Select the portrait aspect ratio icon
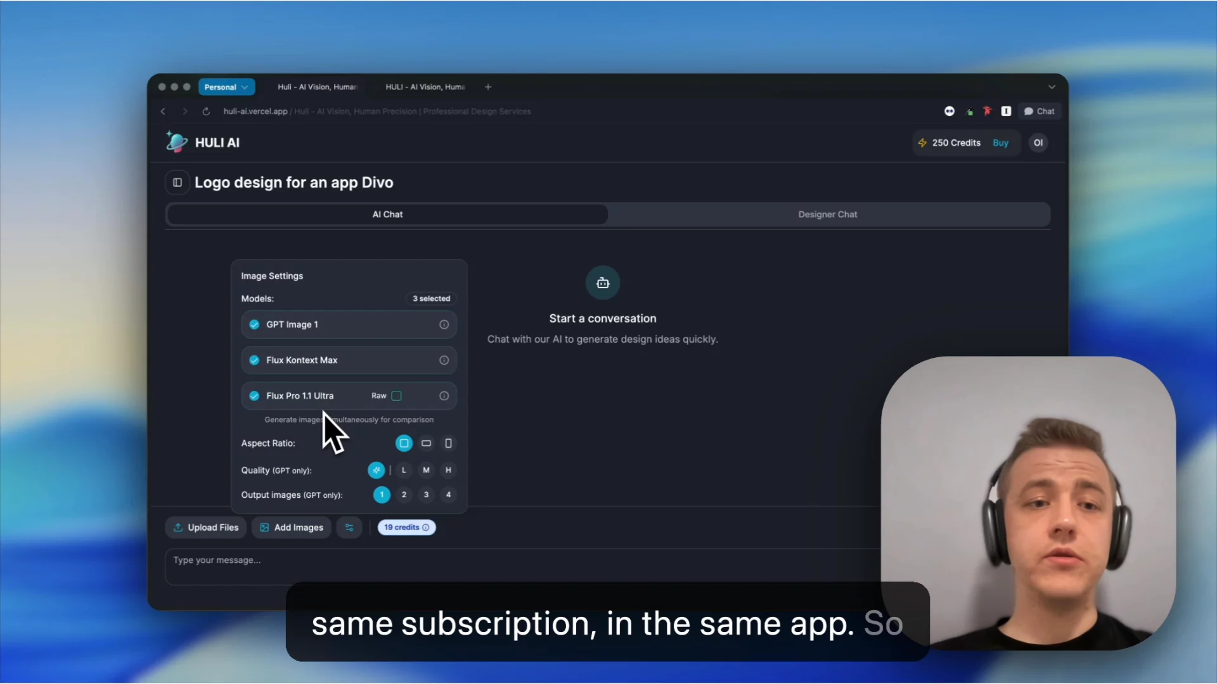This screenshot has width=1217, height=684. click(448, 443)
